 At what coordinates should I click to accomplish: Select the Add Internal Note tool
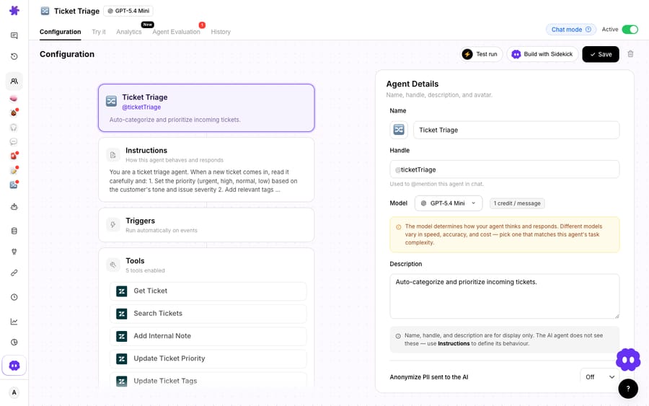pyautogui.click(x=208, y=336)
